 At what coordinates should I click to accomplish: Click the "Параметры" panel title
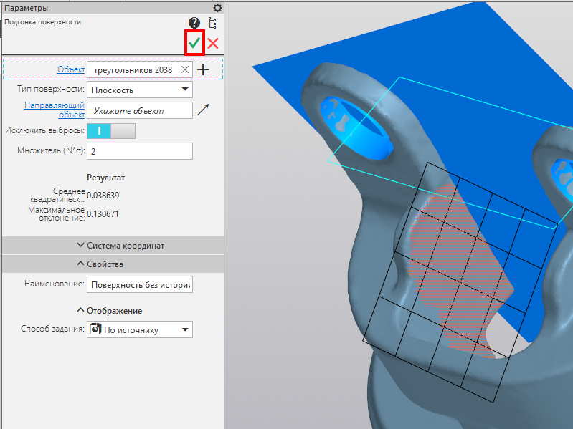[x=26, y=8]
